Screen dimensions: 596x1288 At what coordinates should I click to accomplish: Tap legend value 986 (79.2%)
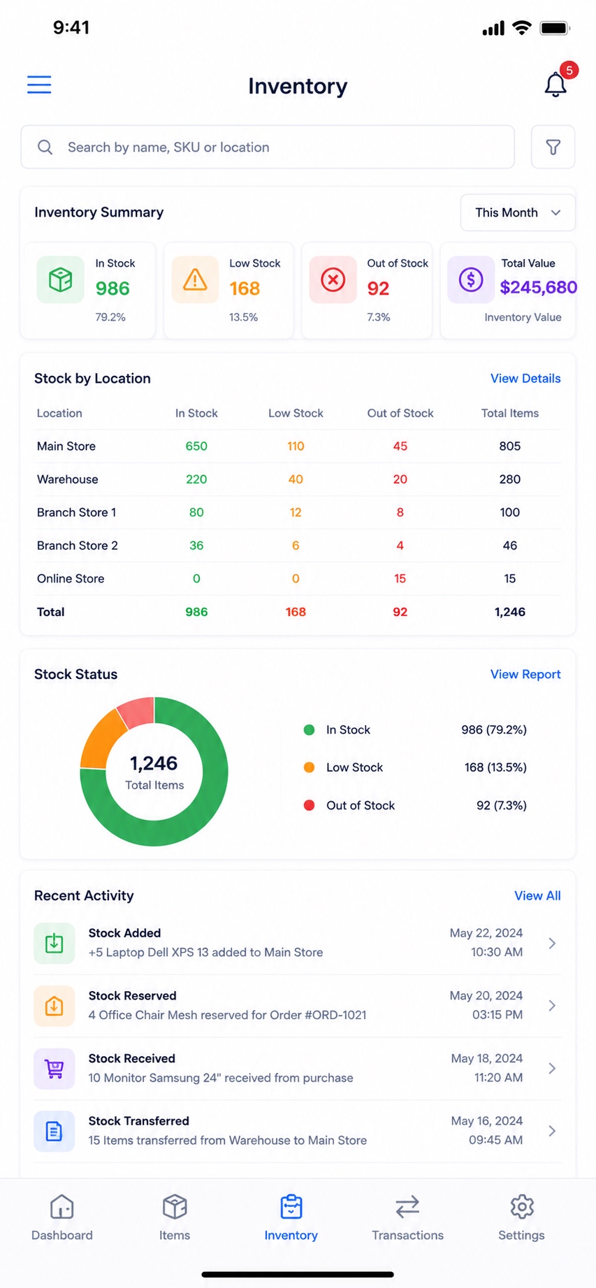pos(494,730)
